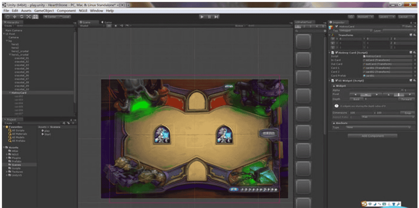This screenshot has width=419, height=208.
Task: Toggle 2D mode in Scene view toolbar
Action: pyautogui.click(x=109, y=26)
